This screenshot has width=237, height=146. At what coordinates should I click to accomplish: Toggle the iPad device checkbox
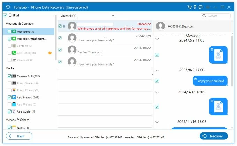point(5,15)
